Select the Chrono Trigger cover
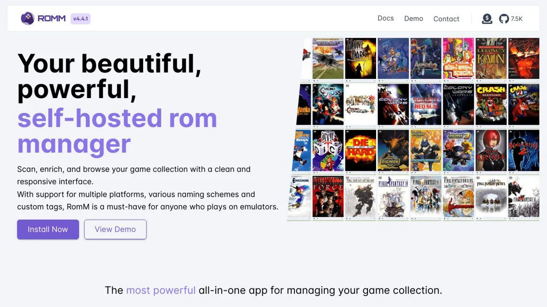The height and width of the screenshot is (307, 547). (x=361, y=104)
